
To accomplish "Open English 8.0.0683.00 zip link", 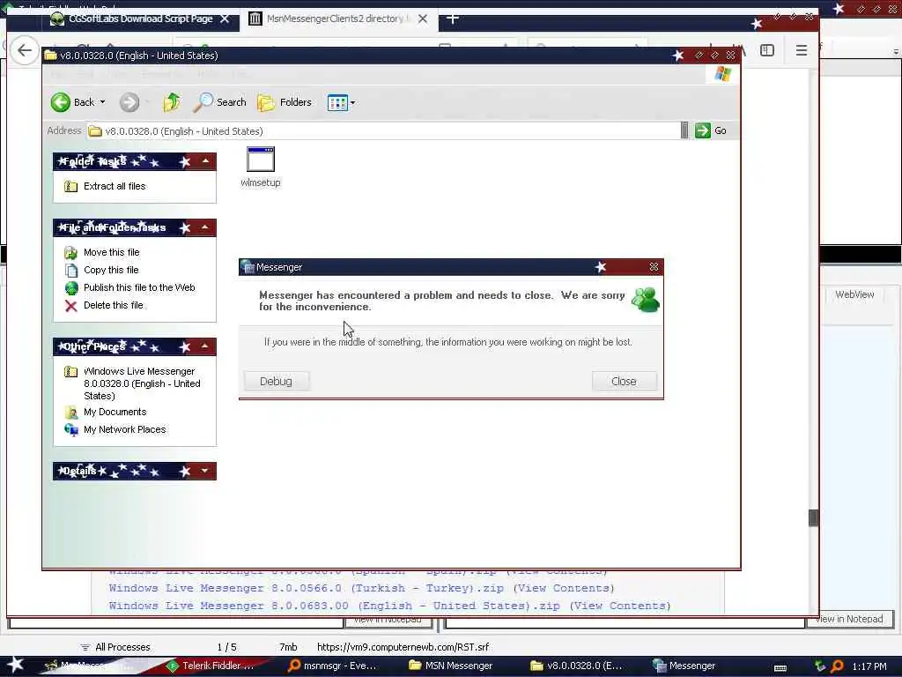I will (x=334, y=606).
